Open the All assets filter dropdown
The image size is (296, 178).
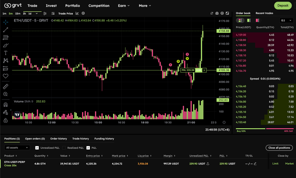point(17,148)
